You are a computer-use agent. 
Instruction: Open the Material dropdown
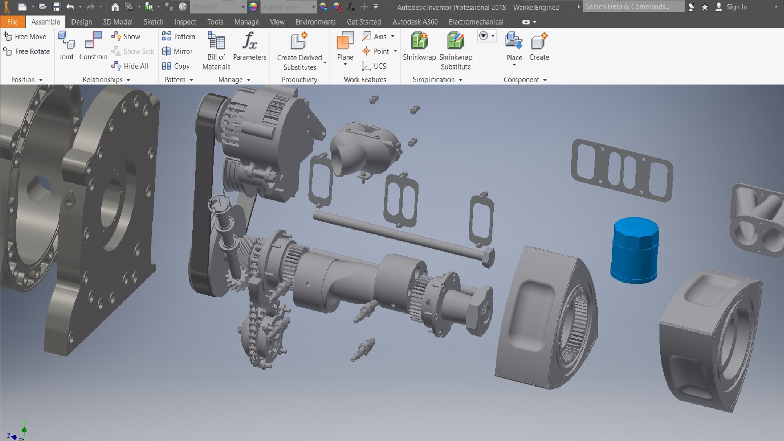(218, 7)
